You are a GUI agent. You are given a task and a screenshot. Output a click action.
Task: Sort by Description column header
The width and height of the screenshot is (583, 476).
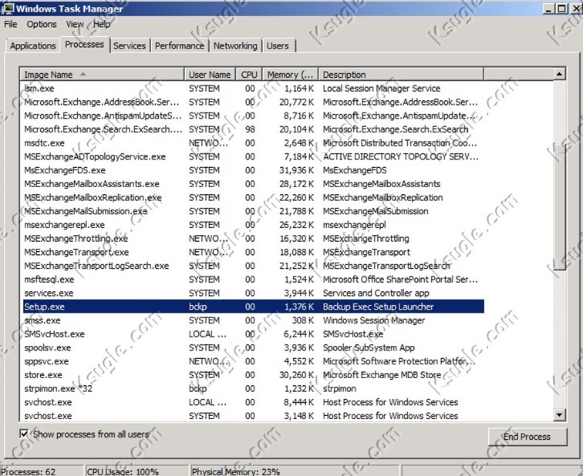point(401,74)
